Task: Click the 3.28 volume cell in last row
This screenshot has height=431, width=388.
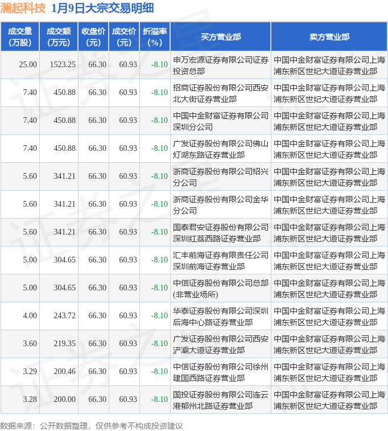Action: point(30,400)
